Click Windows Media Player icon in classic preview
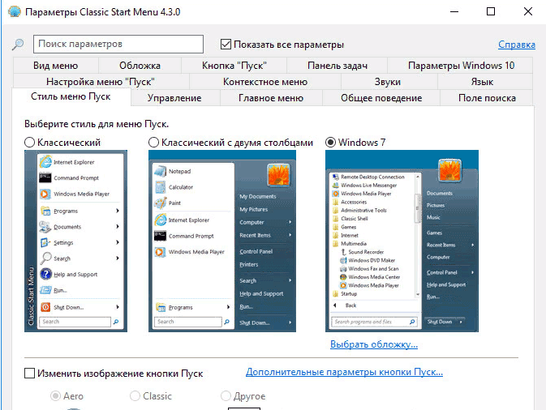The height and width of the screenshot is (410, 546). pyautogui.click(x=45, y=194)
